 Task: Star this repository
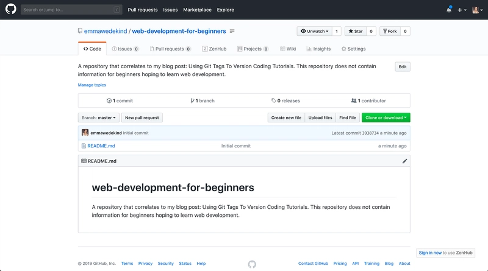click(356, 31)
